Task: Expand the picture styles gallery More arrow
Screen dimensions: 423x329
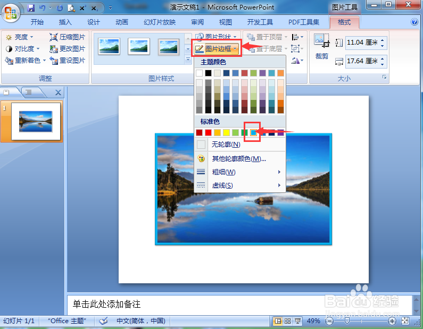Action: click(x=188, y=60)
